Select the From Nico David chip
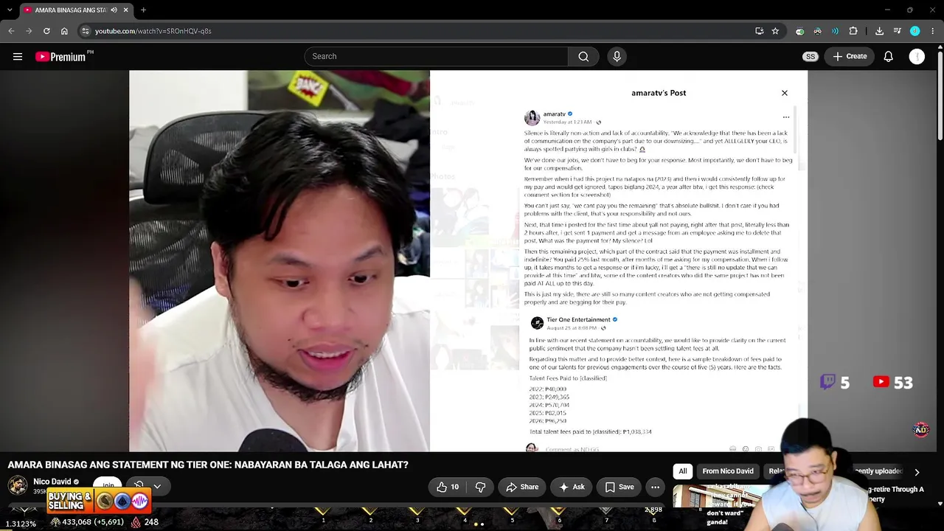 pos(728,471)
